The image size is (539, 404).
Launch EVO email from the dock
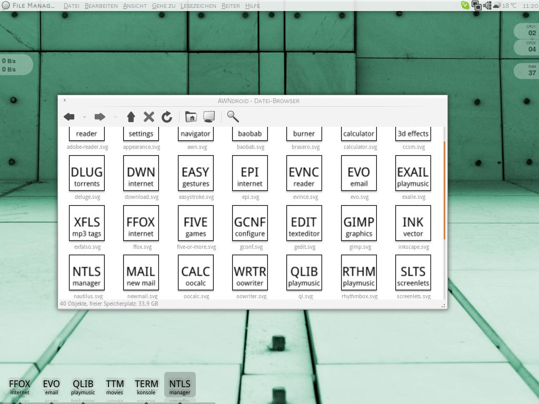51,387
